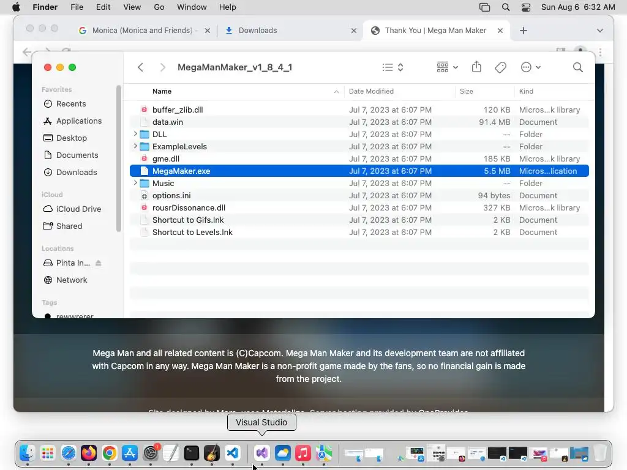The height and width of the screenshot is (470, 627).
Task: Click Spotlight search in menu bar
Action: (x=505, y=7)
